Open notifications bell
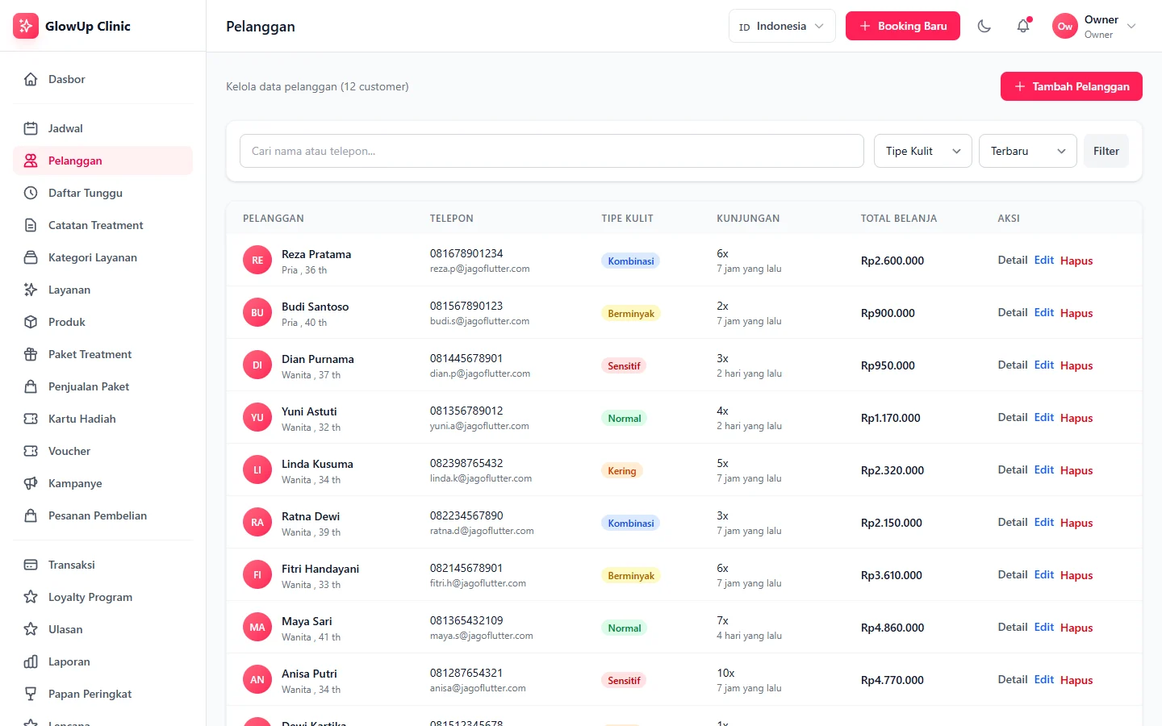1162x726 pixels. click(1023, 26)
